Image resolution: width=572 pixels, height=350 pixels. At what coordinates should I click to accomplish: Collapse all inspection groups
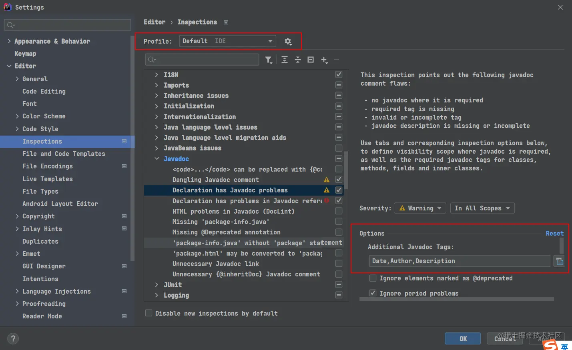(x=298, y=60)
